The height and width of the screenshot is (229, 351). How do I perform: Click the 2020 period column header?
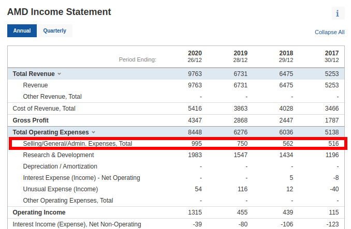195,56
